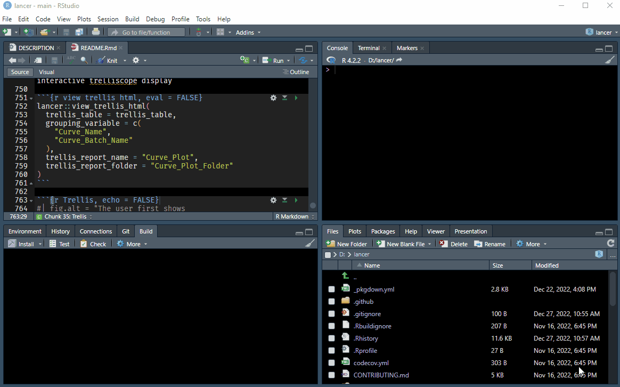620x387 pixels.
Task: Run all chunks above chunk 751
Action: (284, 98)
